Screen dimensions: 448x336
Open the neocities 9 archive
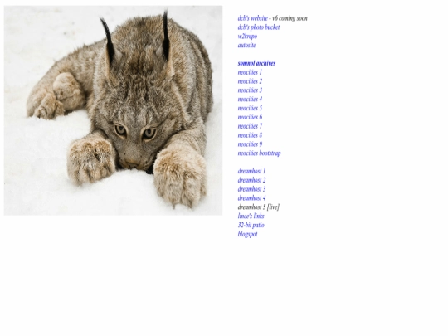click(250, 144)
